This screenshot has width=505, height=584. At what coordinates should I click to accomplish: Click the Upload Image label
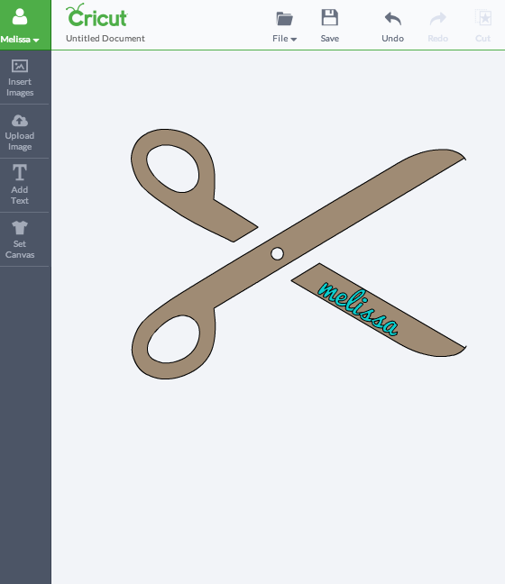(x=20, y=141)
